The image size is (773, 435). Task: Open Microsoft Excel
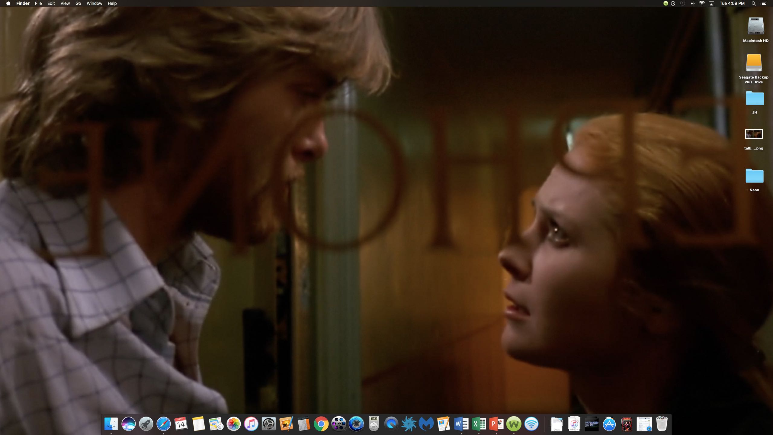click(479, 424)
